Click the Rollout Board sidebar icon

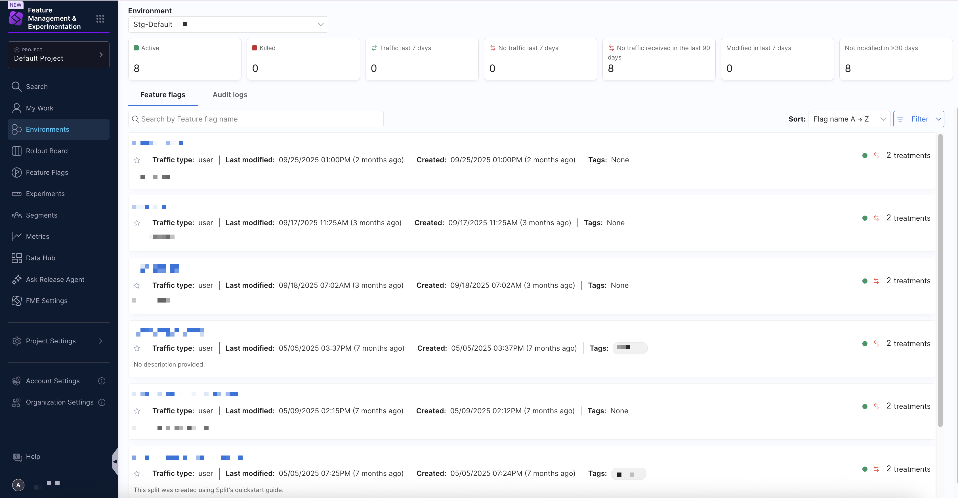(x=16, y=151)
